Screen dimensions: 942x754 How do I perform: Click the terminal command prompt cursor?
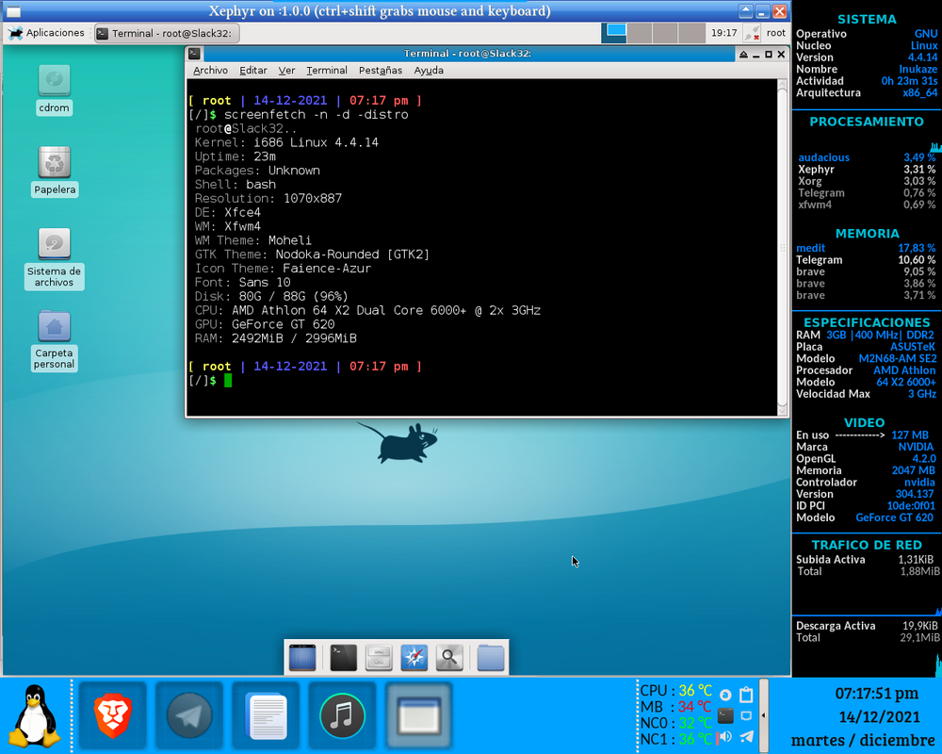[x=228, y=380]
